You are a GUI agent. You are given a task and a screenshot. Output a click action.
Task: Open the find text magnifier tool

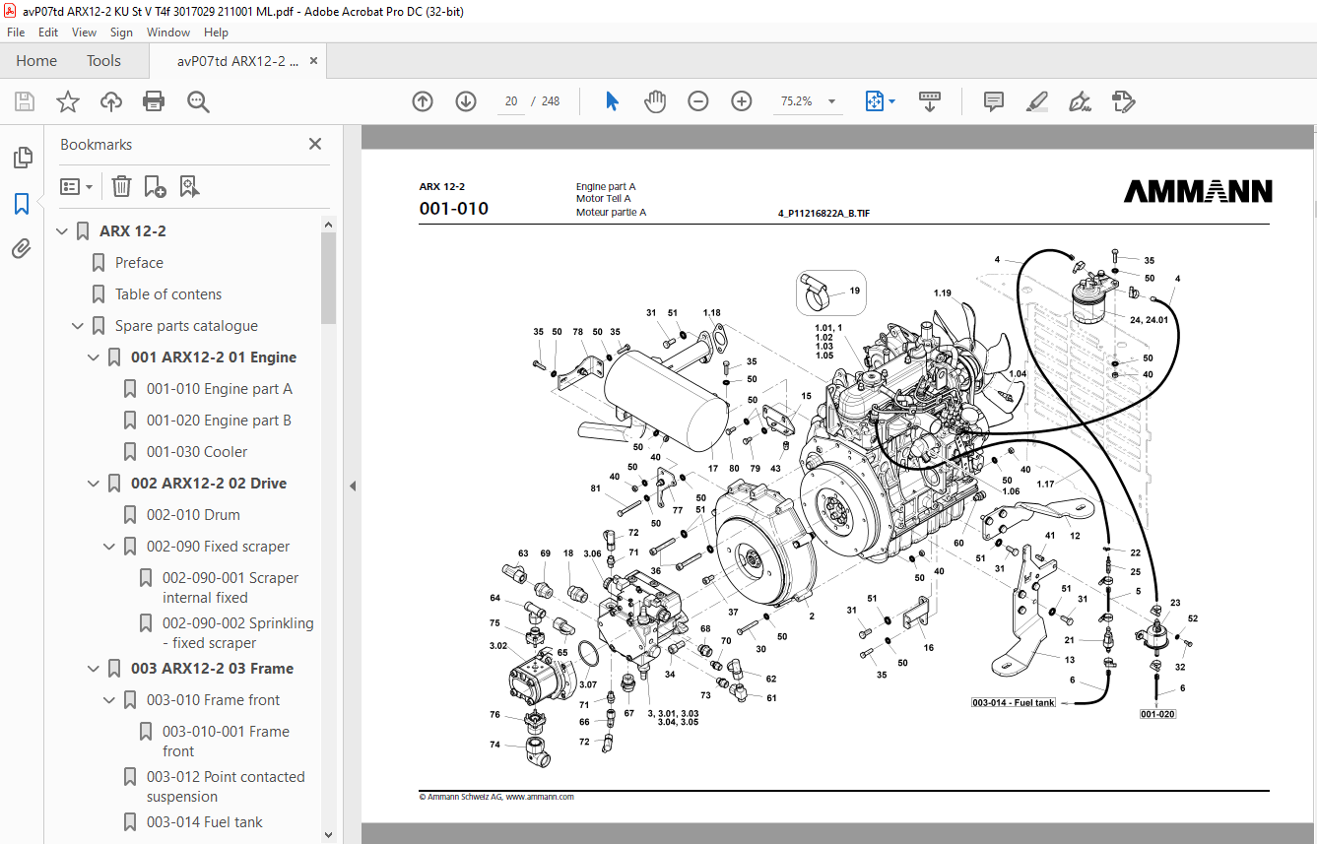click(x=198, y=101)
